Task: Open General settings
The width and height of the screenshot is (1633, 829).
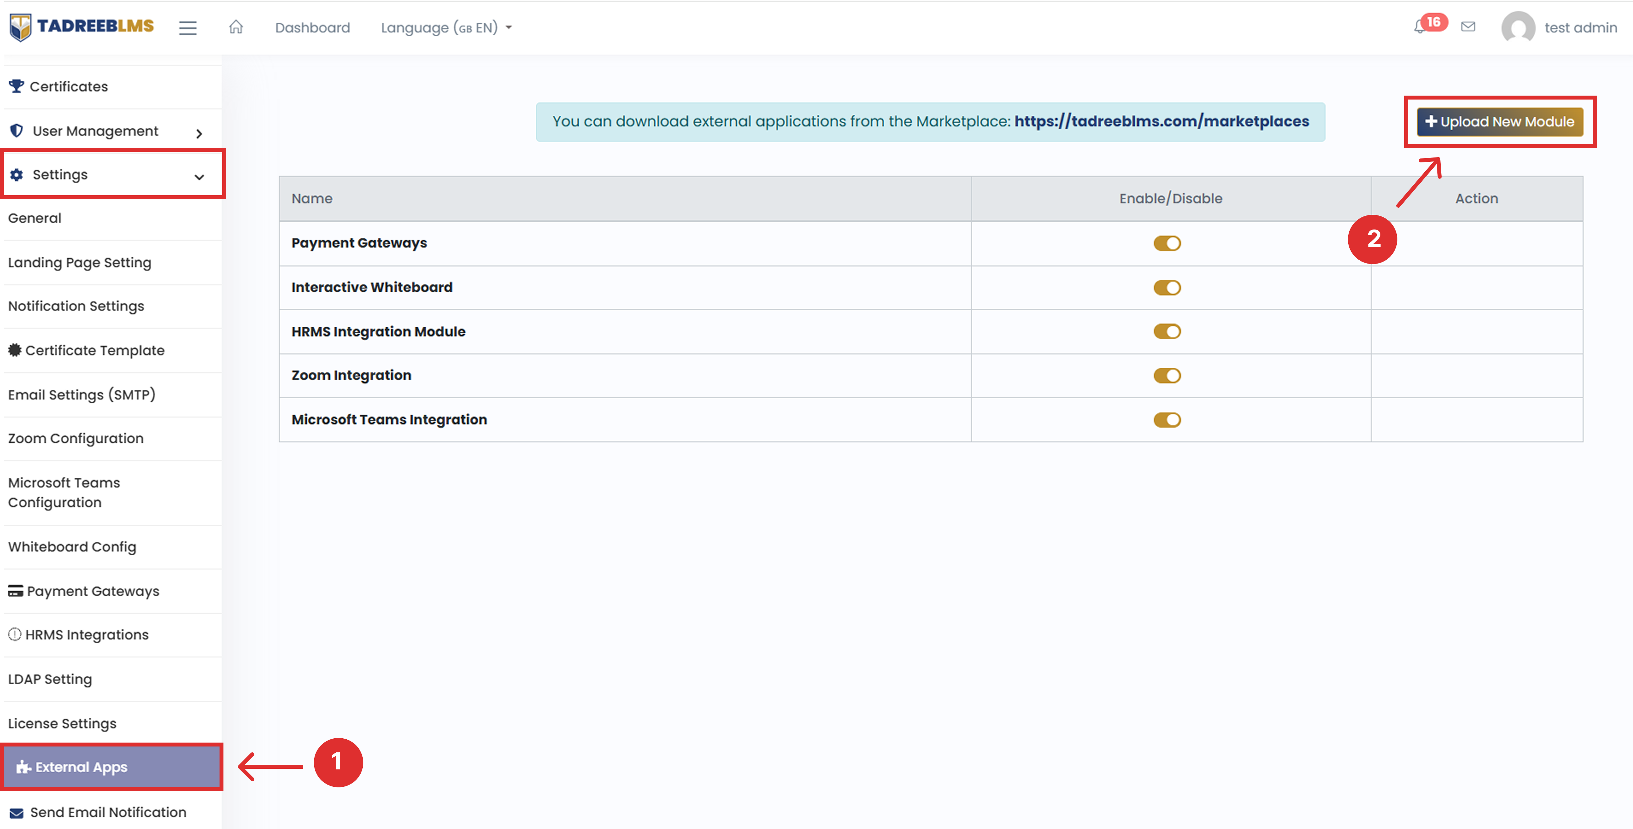Action: click(x=35, y=218)
